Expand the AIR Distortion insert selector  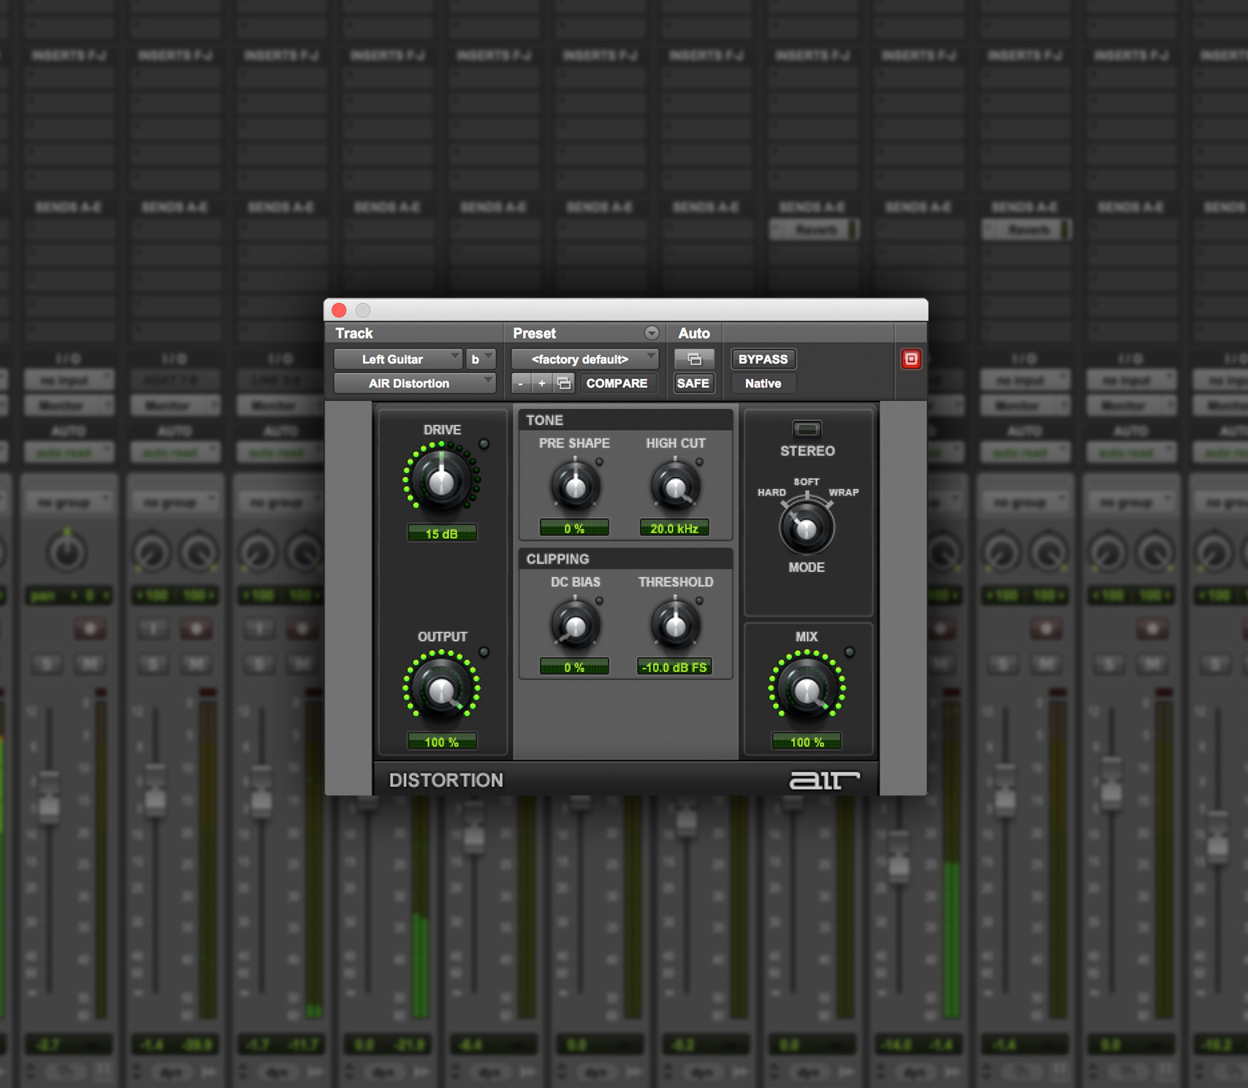[414, 383]
